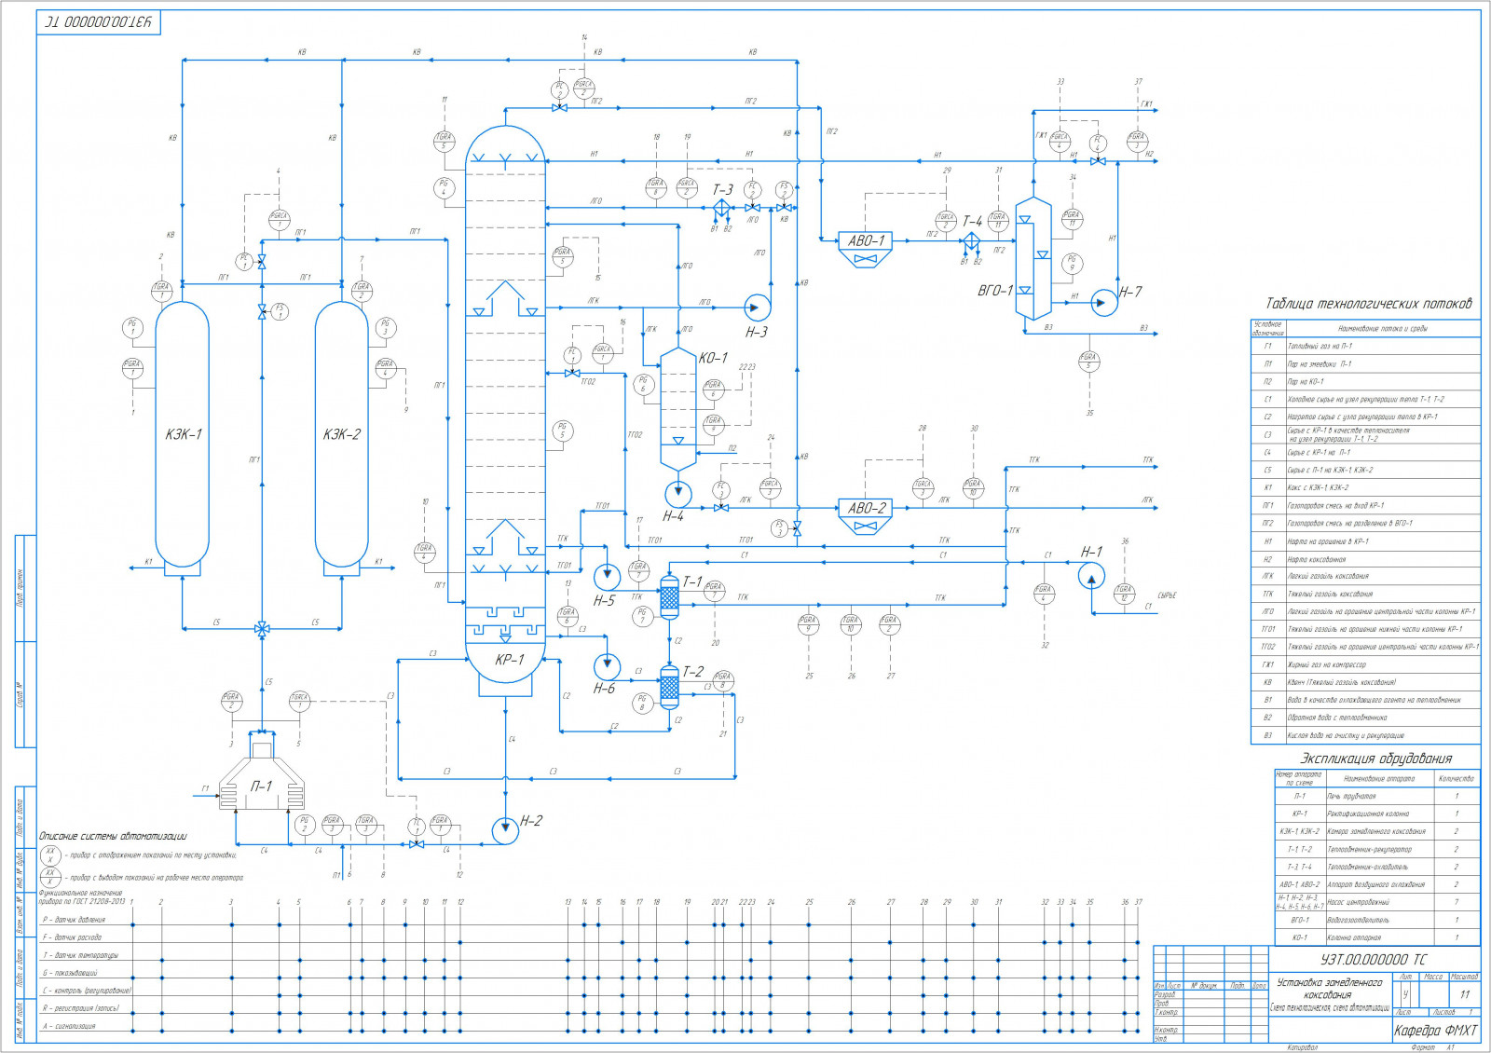Select pump Н-3 symbol
Image resolution: width=1491 pixels, height=1053 pixels.
tap(757, 307)
